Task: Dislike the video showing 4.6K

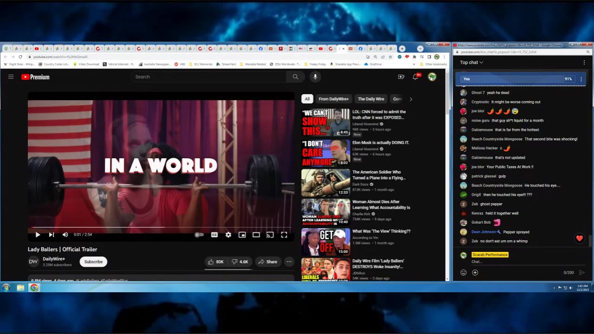Action: coord(240,262)
